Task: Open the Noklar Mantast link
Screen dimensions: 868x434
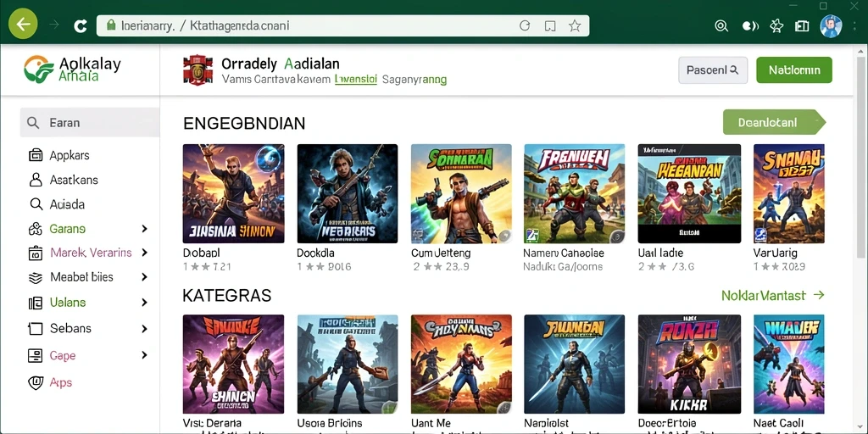Action: point(773,296)
